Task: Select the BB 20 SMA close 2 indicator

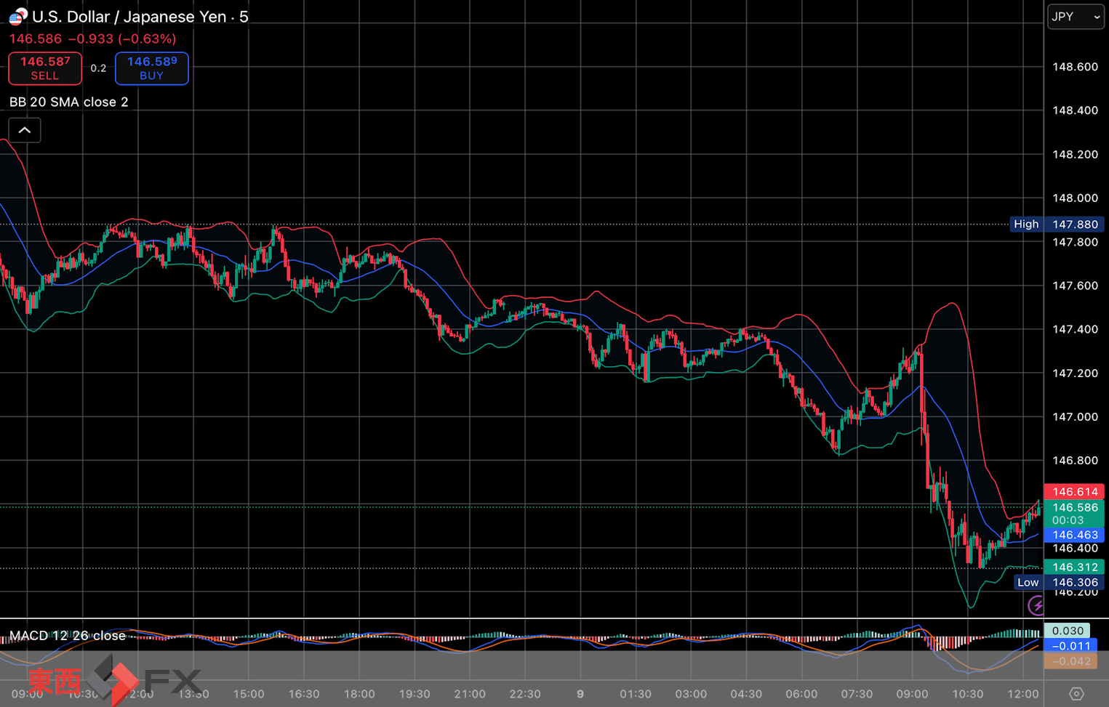Action: click(x=69, y=102)
